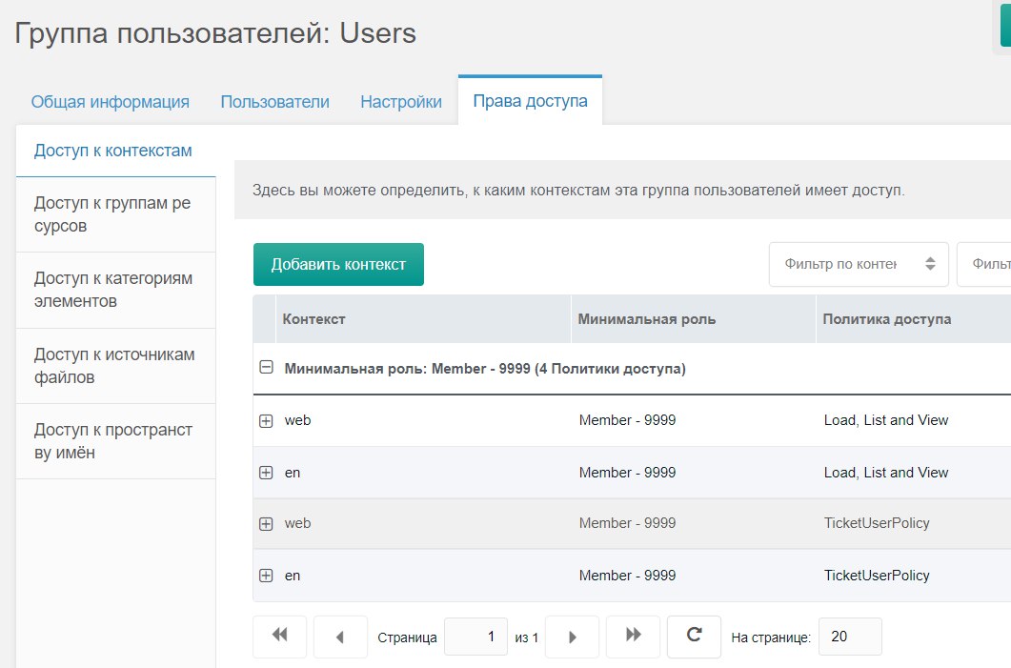Select Load, List and View in web row
Viewport: 1011px width, 668px height.
pos(886,420)
